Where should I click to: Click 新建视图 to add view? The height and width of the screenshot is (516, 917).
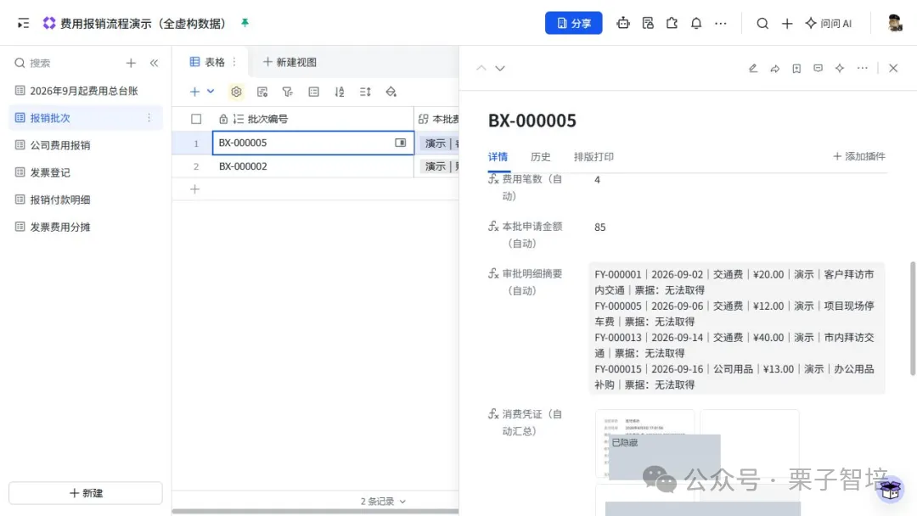point(290,62)
